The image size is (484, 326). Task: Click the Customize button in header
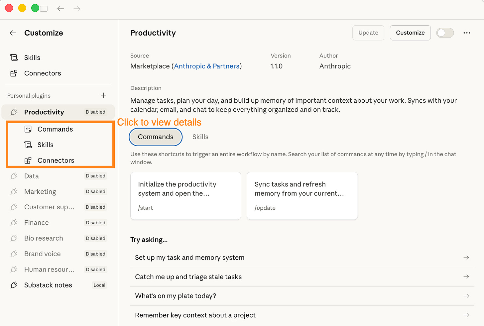pos(410,33)
